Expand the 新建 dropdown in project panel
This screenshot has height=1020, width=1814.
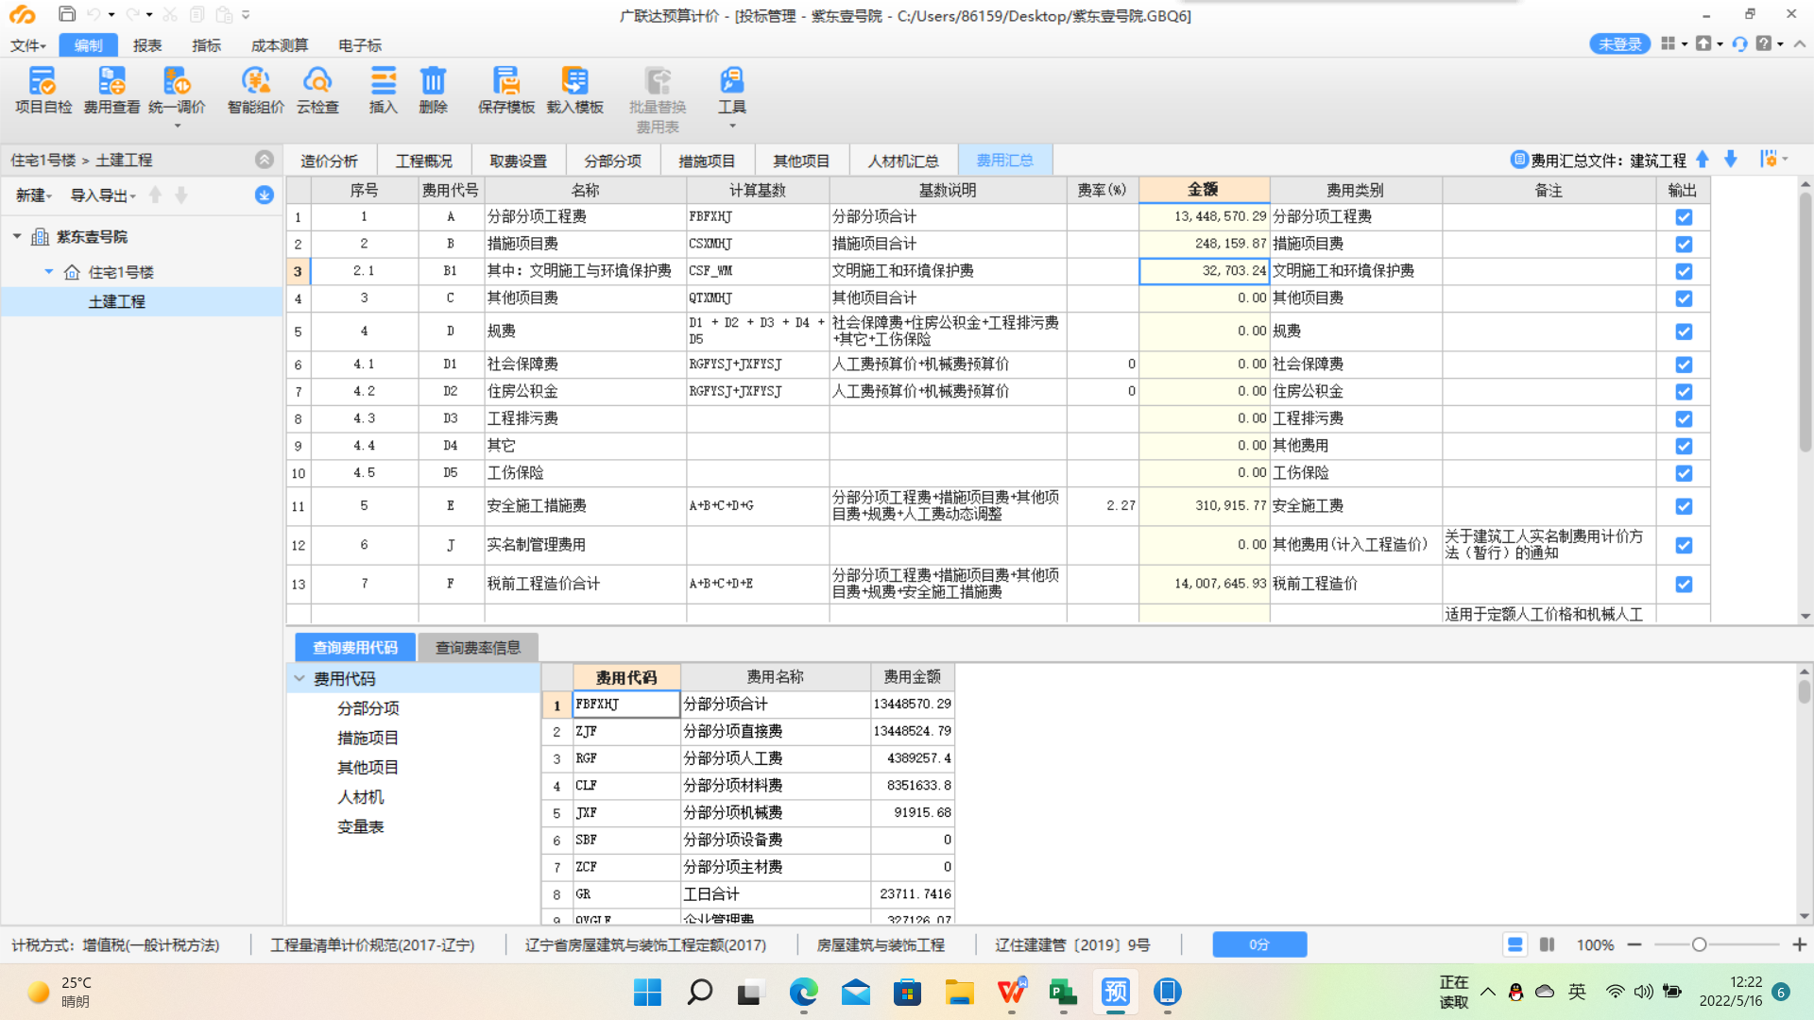(33, 195)
